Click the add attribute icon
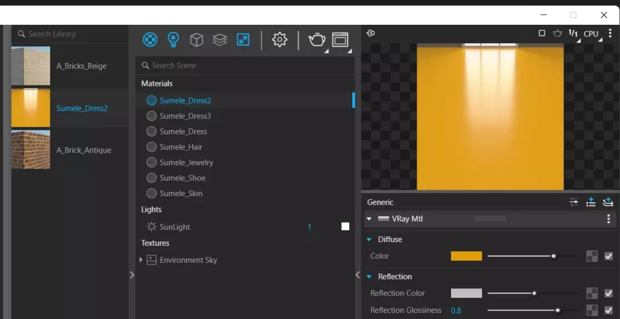Image resolution: width=620 pixels, height=319 pixels. [x=591, y=202]
